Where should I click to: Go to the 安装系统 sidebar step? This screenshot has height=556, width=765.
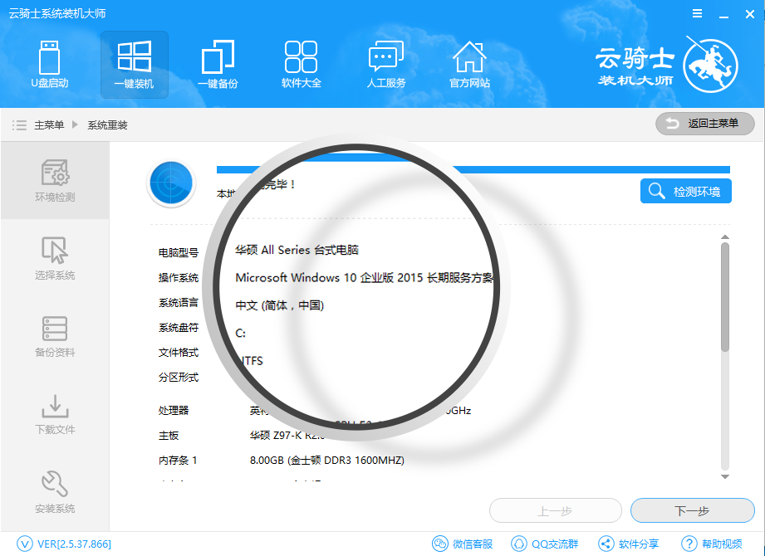[55, 491]
